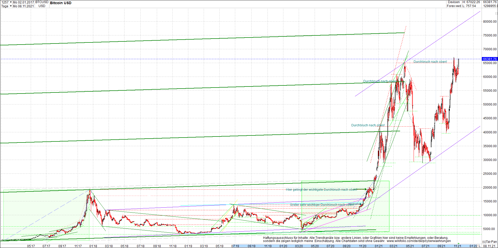The image size is (498, 248).
Task: Click the 11.18 date axis label
Action: (173, 246)
